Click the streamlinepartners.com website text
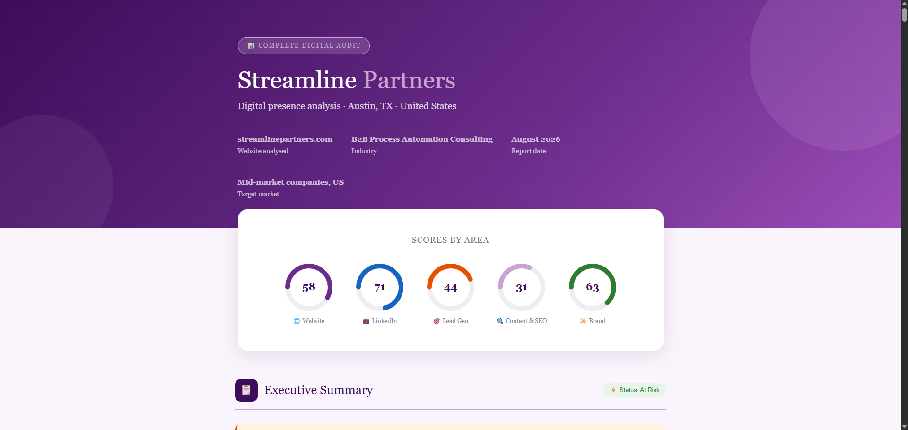 [x=285, y=139]
